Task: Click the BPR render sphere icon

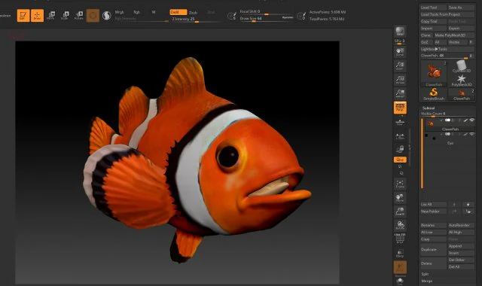Action: 400,32
